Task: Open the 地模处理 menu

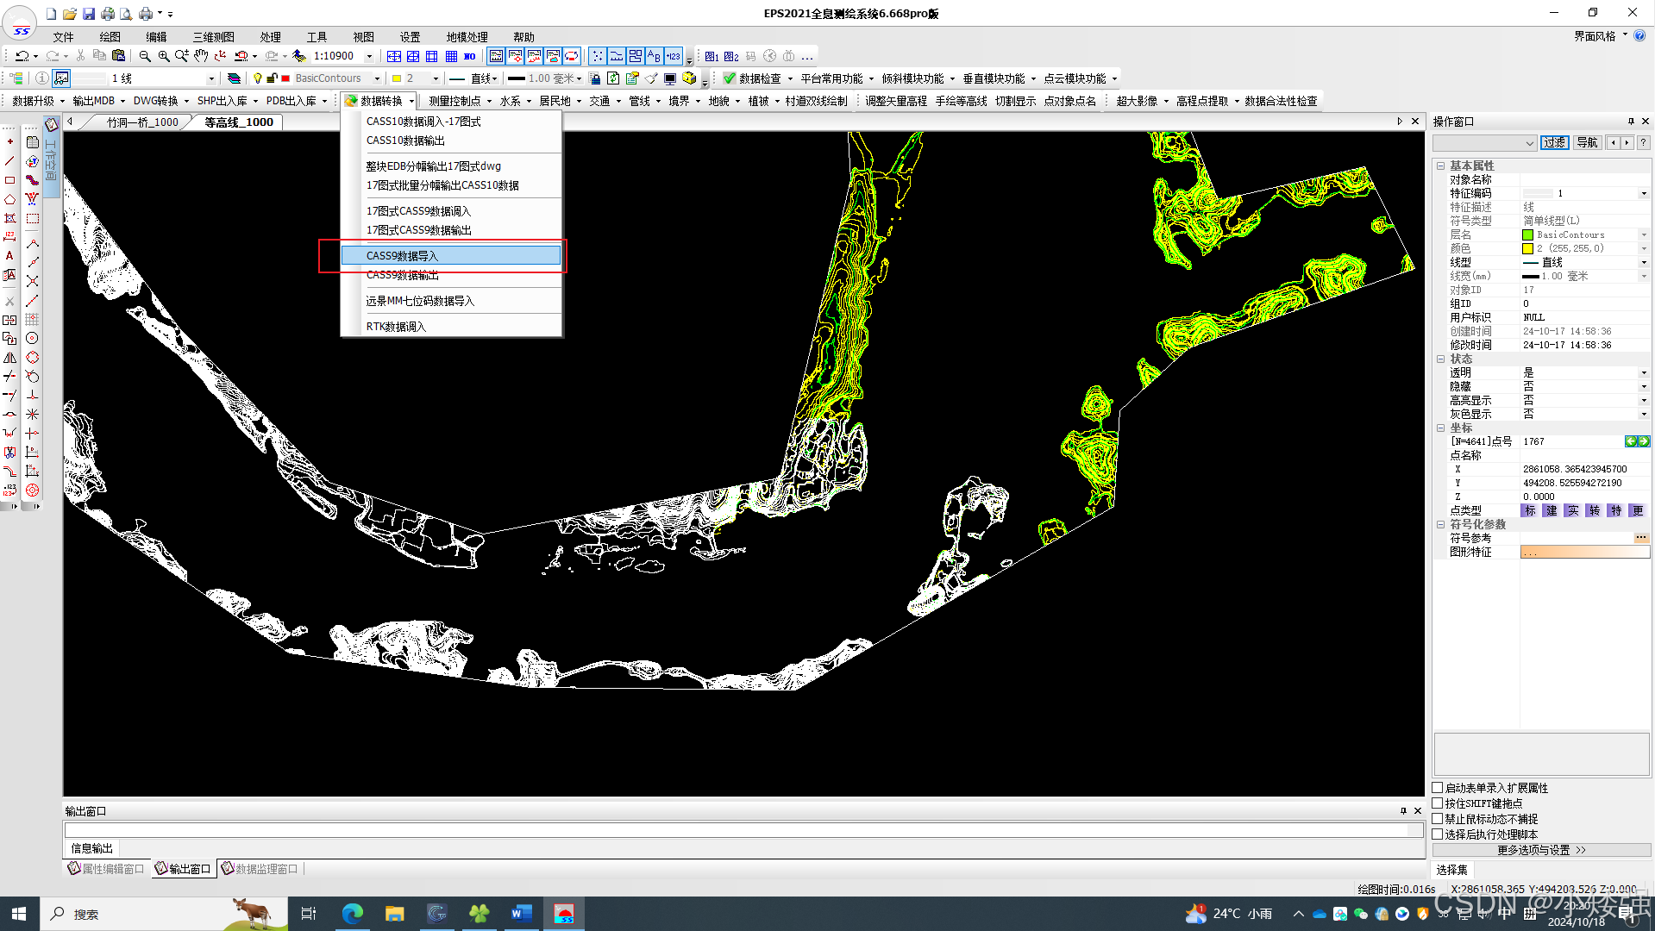Action: pyautogui.click(x=467, y=37)
